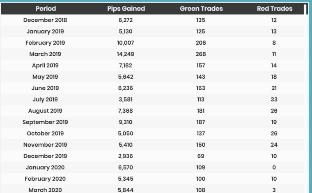Click May 2019 green trades value 143
312x193 pixels.
[x=201, y=77]
